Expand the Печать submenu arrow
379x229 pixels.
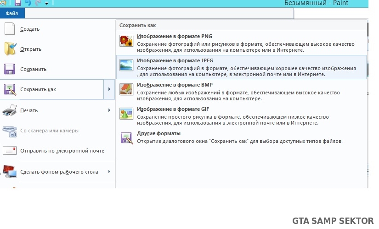click(x=109, y=110)
